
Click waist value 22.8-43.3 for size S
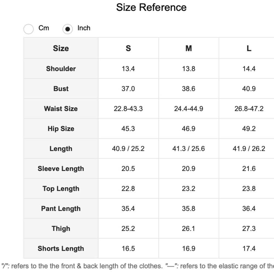click(128, 109)
